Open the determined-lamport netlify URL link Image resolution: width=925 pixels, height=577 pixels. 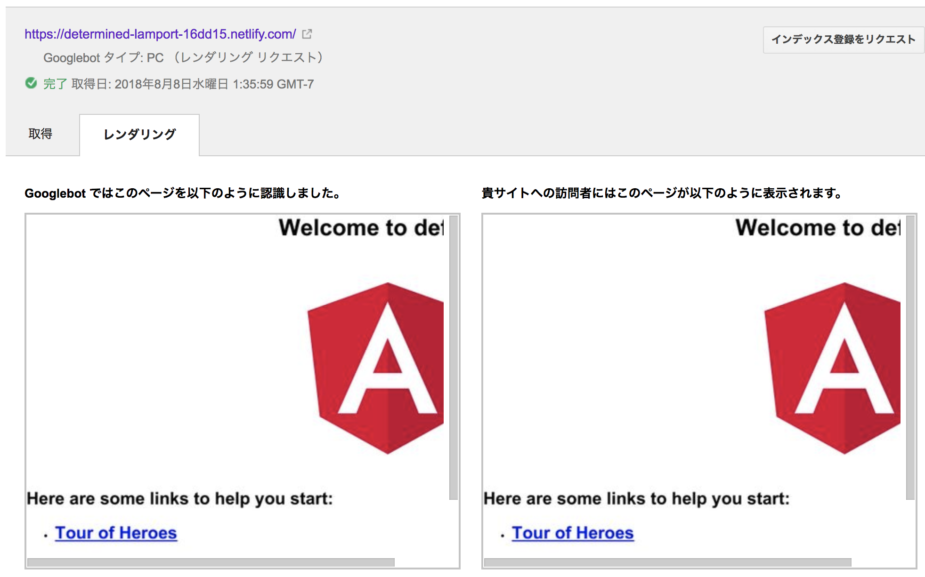[160, 34]
